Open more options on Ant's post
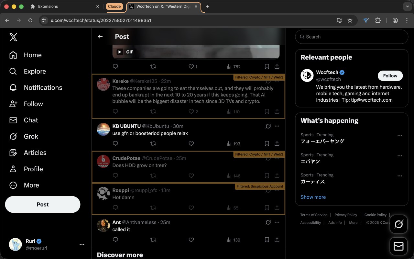This screenshot has width=414, height=259. tap(277, 222)
